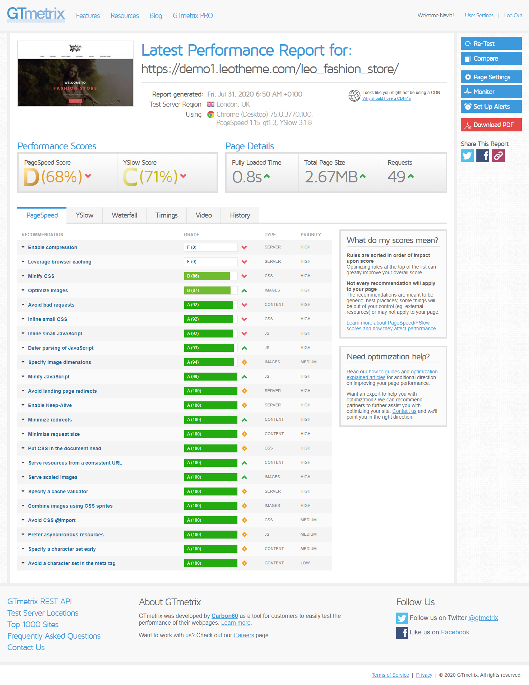Click the copy link share icon

tap(498, 156)
